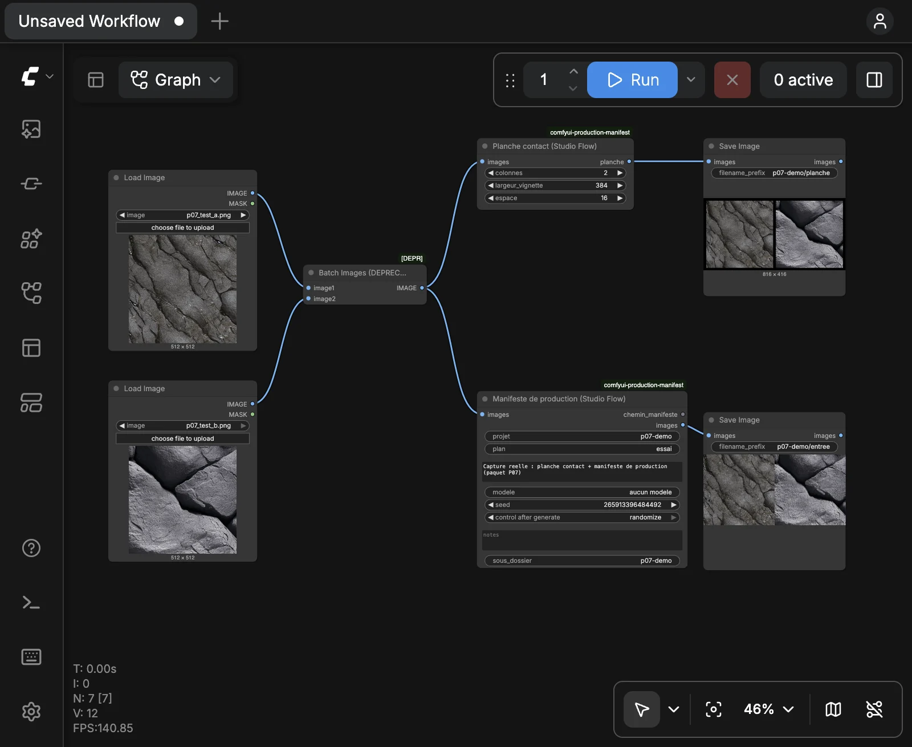Increase the batch count with up arrow

pos(573,71)
